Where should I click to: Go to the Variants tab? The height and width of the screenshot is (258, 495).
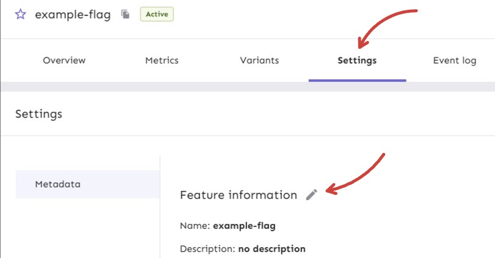tap(259, 60)
